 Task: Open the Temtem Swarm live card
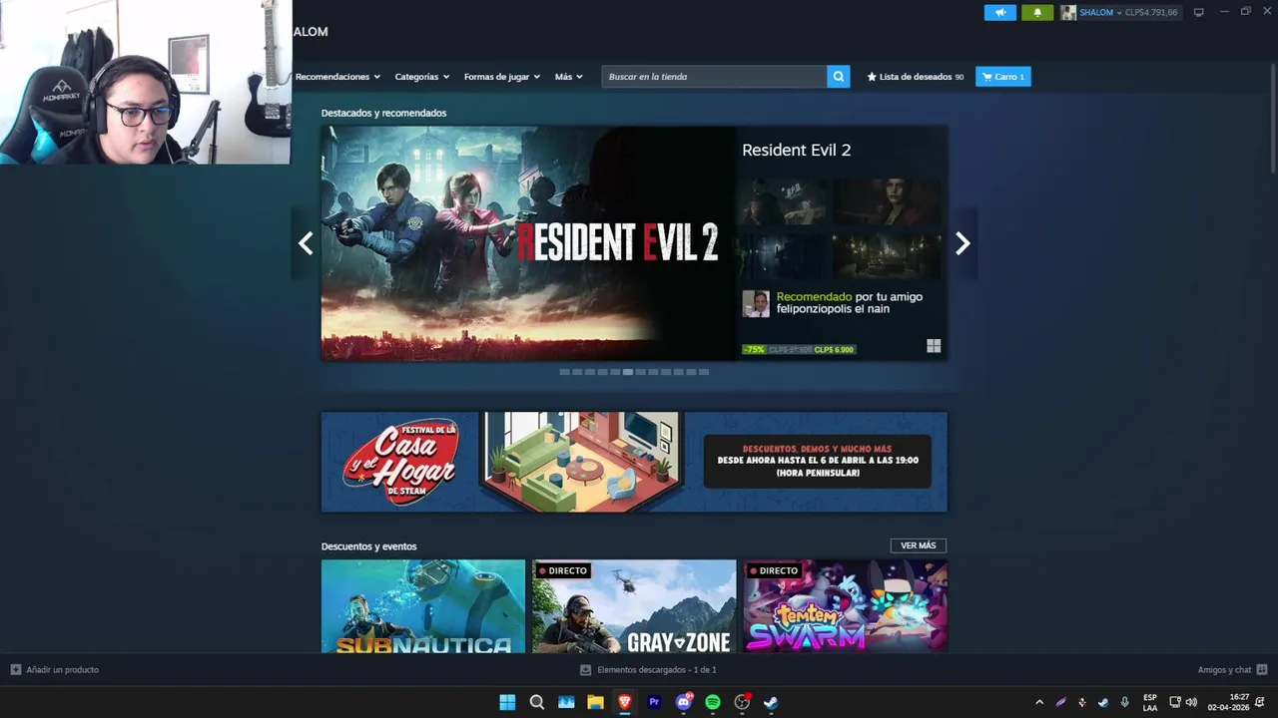click(846, 606)
